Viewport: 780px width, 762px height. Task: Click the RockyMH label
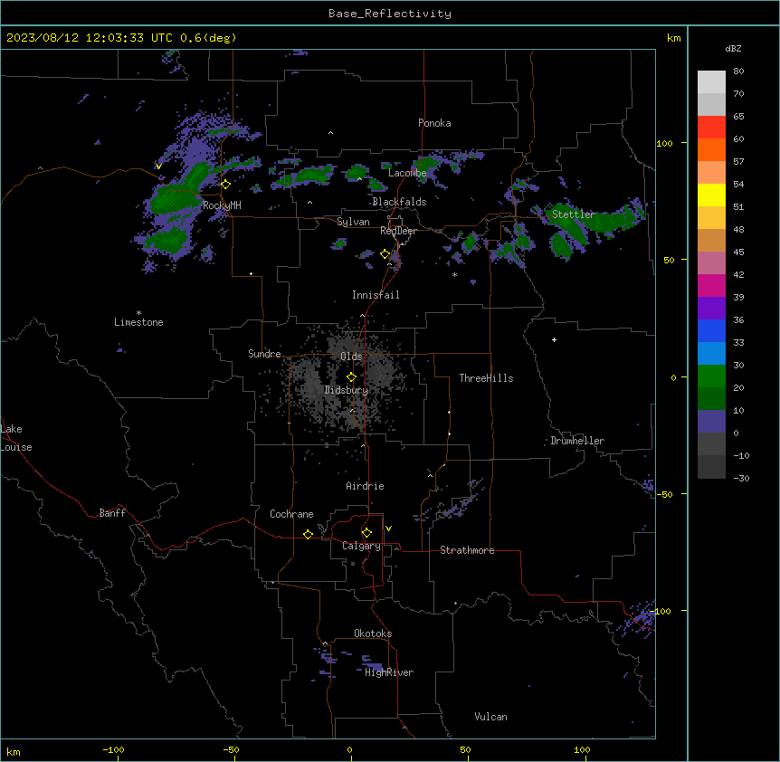coord(222,205)
